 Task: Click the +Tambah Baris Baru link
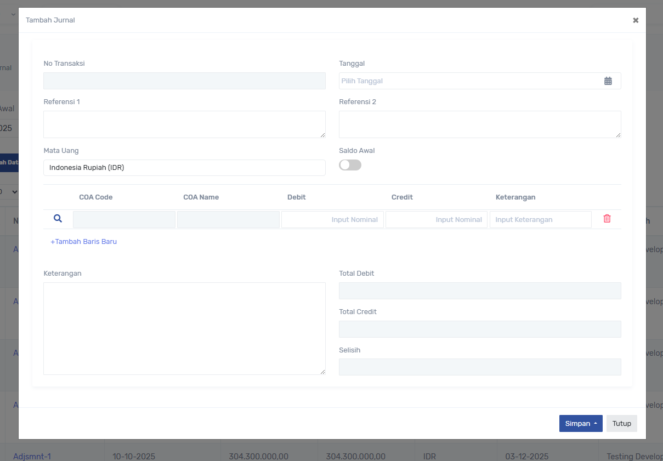pos(83,241)
